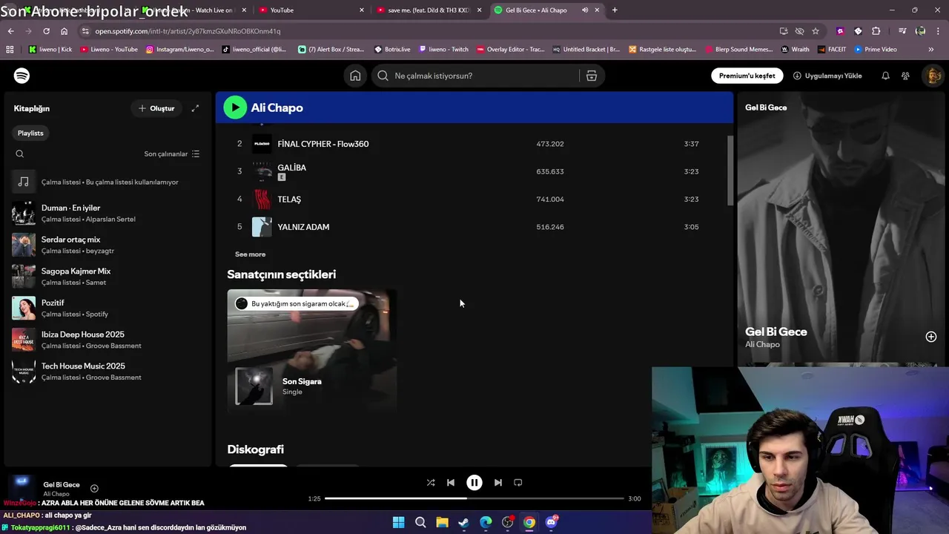Click the Spotify address bar URL
The width and height of the screenshot is (949, 534).
(x=188, y=31)
